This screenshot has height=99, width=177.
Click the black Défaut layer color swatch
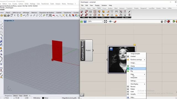click(x=43, y=98)
